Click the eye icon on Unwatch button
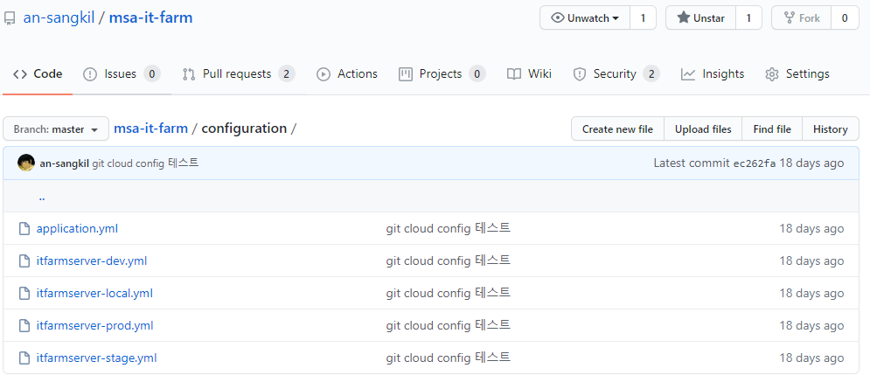This screenshot has width=870, height=382. coord(558,18)
